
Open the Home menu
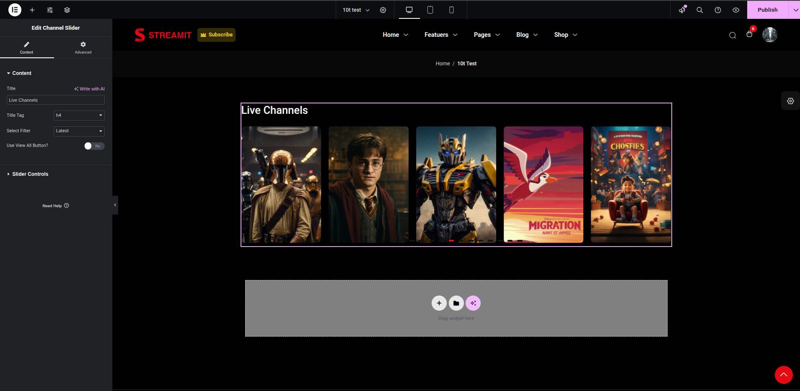click(x=395, y=35)
